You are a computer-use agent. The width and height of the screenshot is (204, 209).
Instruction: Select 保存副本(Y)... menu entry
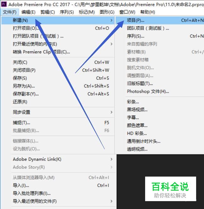[x=58, y=94]
